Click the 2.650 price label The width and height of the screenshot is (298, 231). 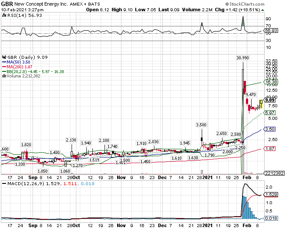(x=222, y=134)
